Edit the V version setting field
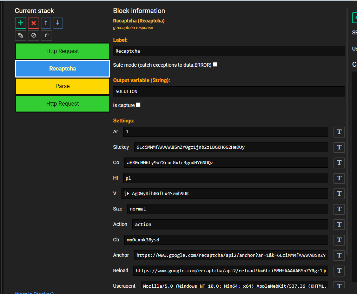 (225, 194)
